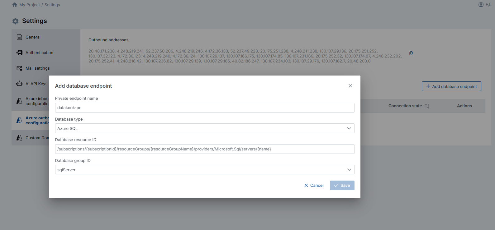The image size is (495, 230).
Task: Click the outbound IP addresses list text
Action: (x=245, y=56)
